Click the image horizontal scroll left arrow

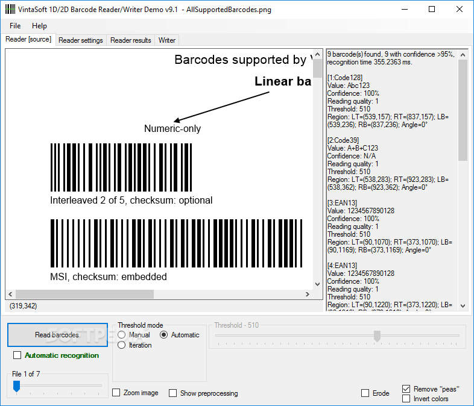coord(11,294)
